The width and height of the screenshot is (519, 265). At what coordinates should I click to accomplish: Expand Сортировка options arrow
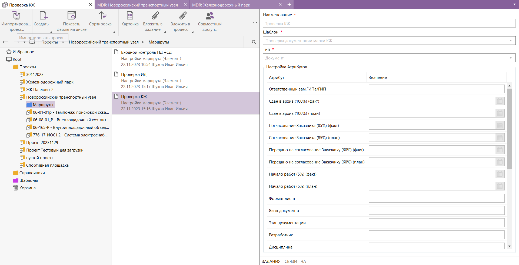[x=114, y=32]
